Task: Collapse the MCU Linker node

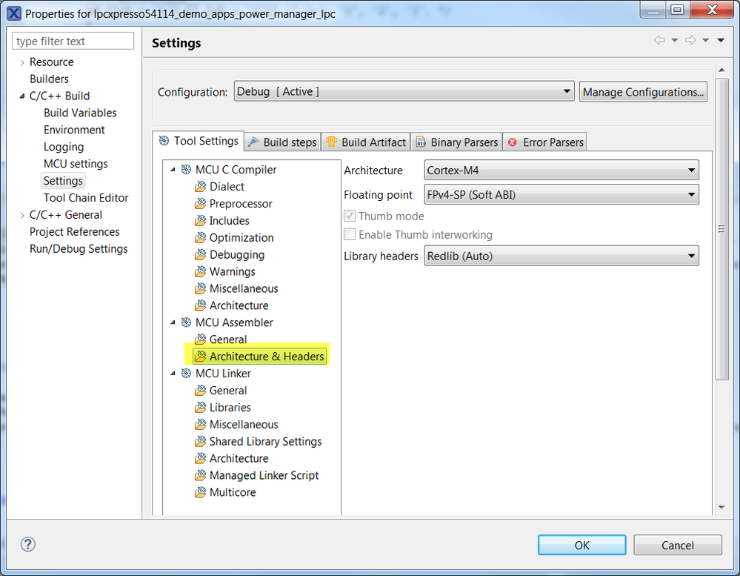Action: 173,374
